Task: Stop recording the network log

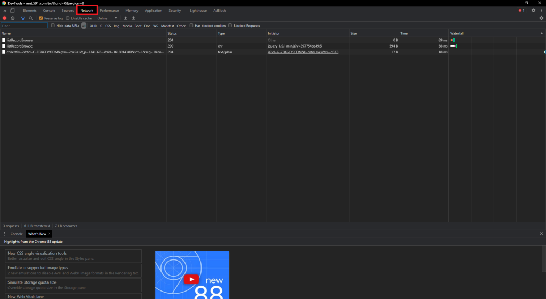Action: (x=4, y=18)
